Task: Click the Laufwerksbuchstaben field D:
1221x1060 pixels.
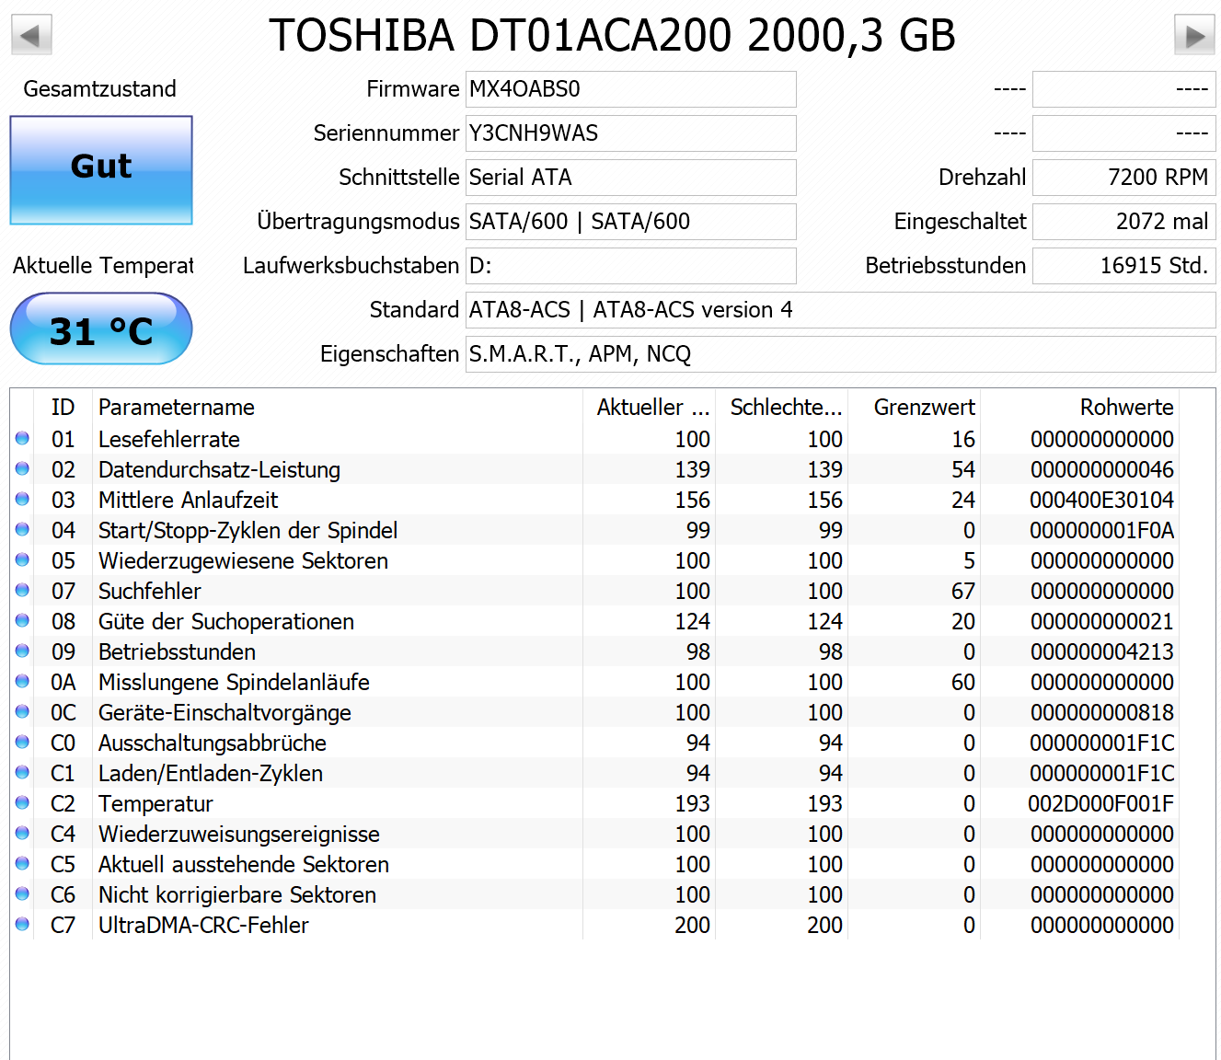Action: point(630,266)
